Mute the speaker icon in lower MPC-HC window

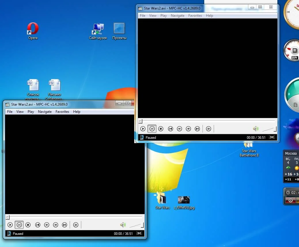(x=123, y=225)
